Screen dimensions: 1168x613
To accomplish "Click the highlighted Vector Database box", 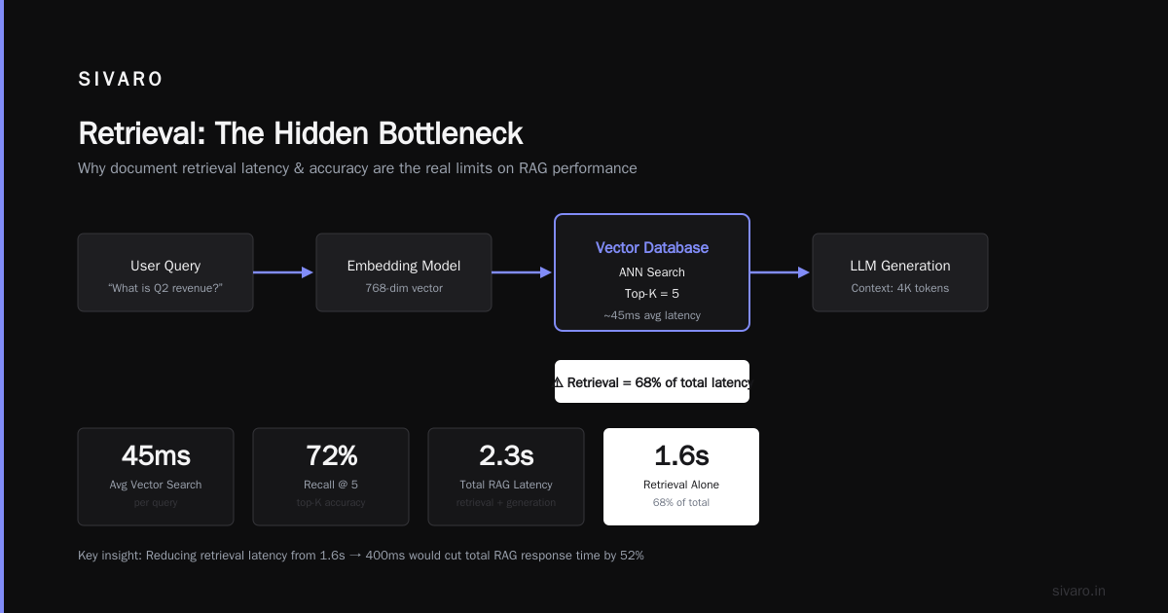I will pyautogui.click(x=652, y=272).
